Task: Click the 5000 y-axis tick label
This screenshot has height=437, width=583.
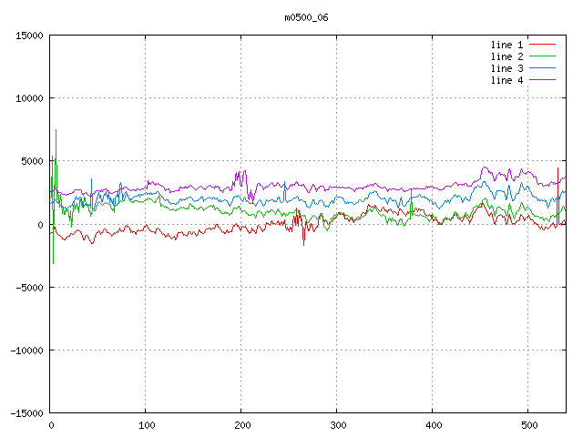Action: 32,161
